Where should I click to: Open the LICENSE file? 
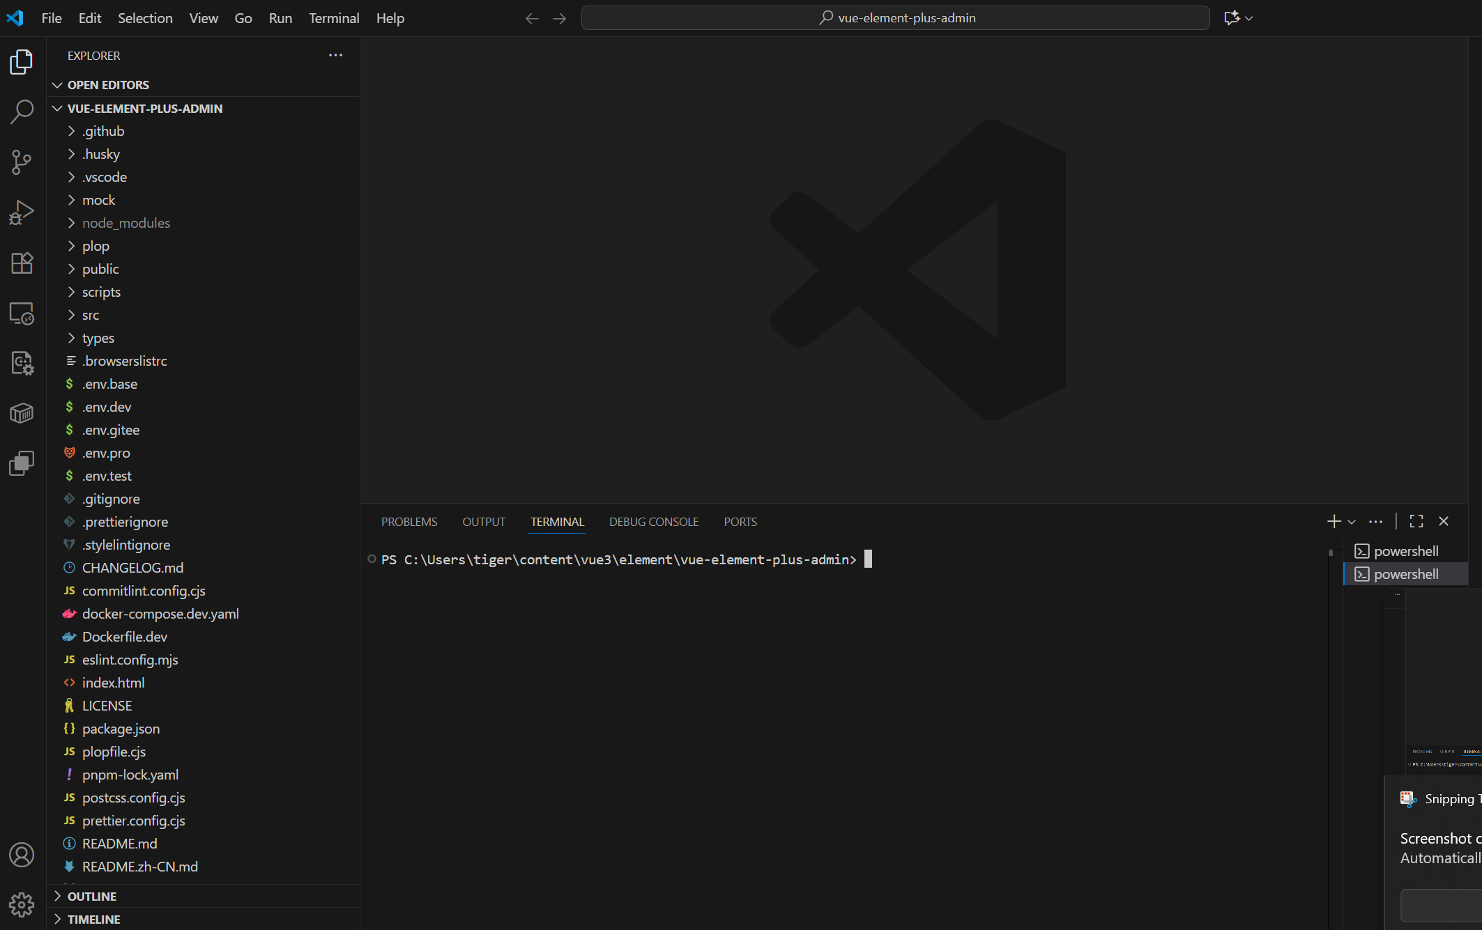click(203, 706)
